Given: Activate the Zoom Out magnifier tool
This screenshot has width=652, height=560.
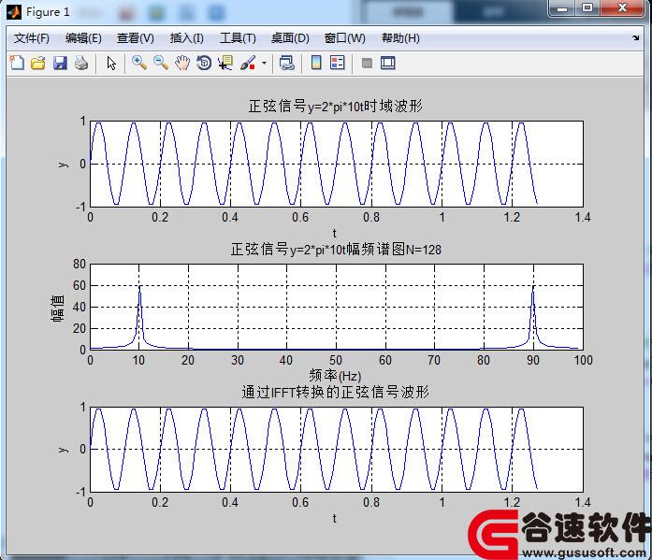Looking at the screenshot, I should pyautogui.click(x=161, y=64).
